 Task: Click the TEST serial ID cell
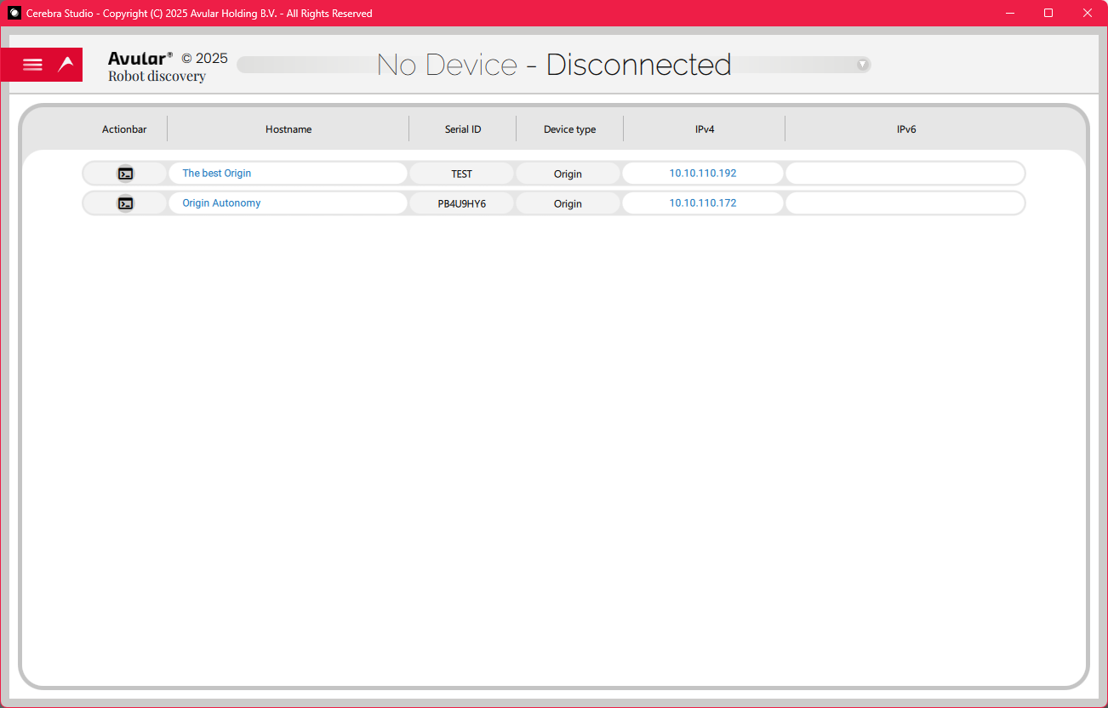(462, 174)
